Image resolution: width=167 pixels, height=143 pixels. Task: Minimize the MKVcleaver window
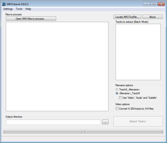tap(147, 4)
